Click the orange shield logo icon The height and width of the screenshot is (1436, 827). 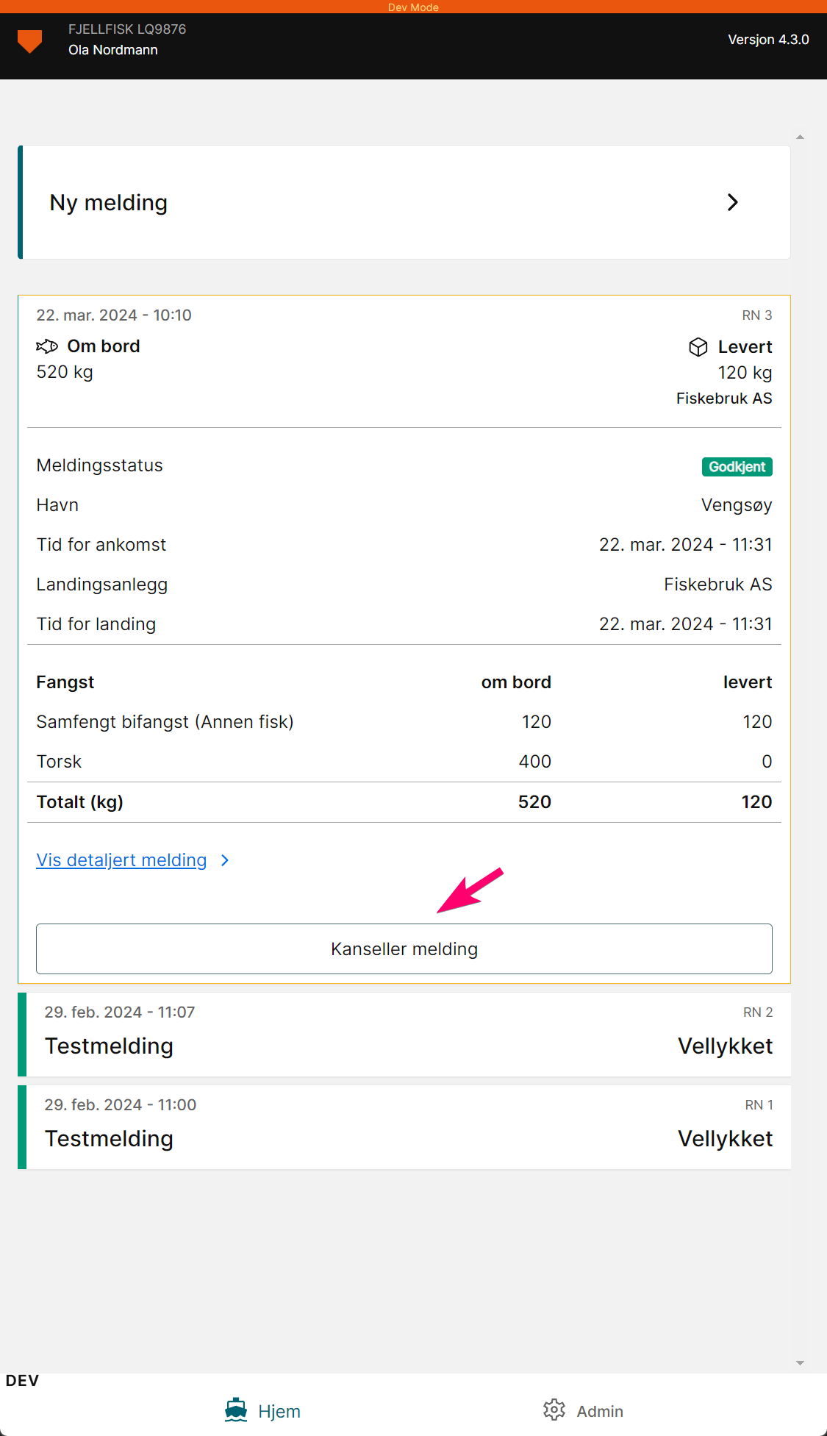click(29, 41)
